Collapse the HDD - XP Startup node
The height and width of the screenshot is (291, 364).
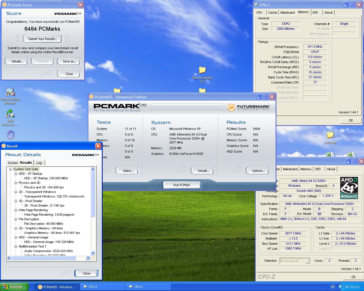point(16,174)
